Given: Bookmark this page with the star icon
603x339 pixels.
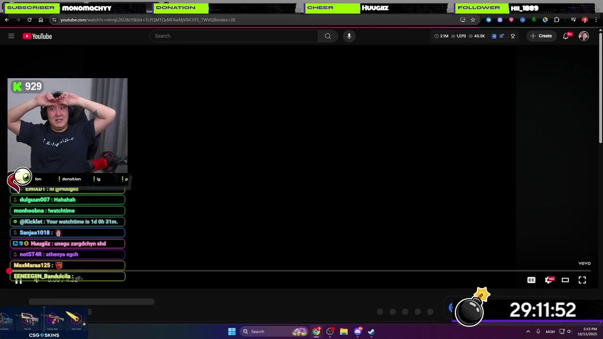Looking at the screenshot, I should point(473,20).
